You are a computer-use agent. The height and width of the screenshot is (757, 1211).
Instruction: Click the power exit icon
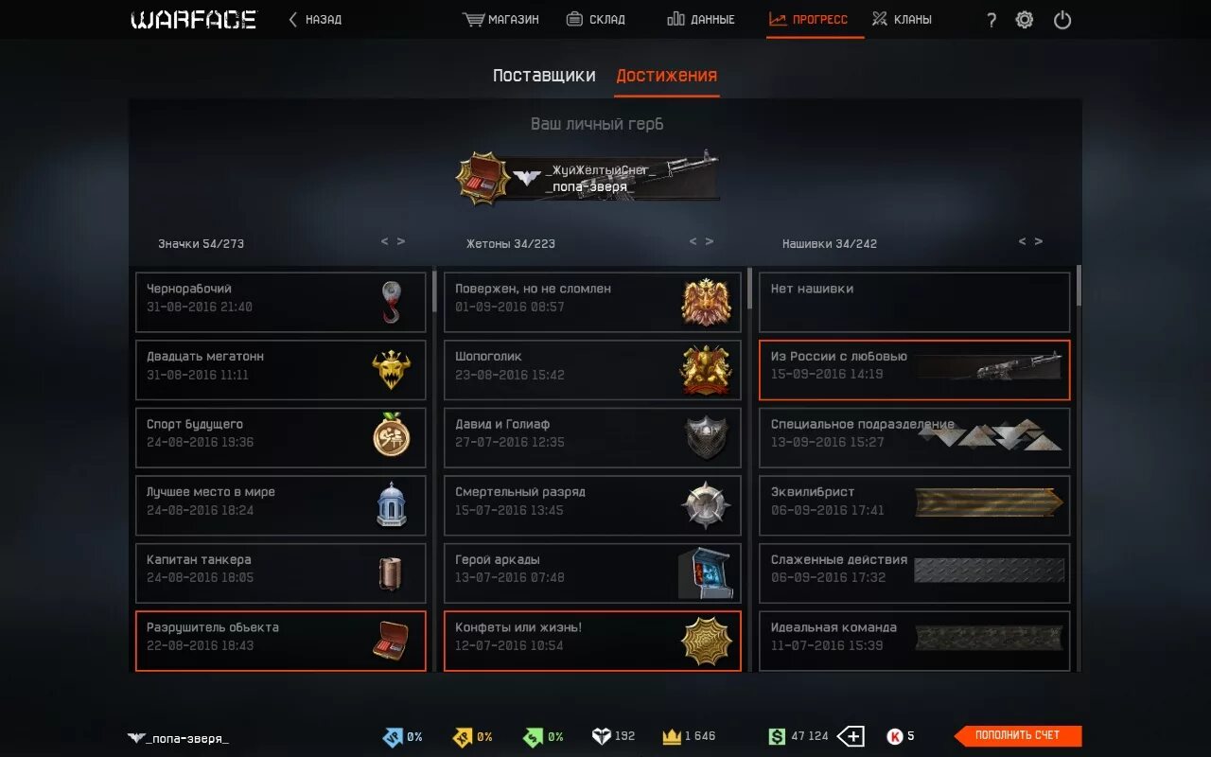(1062, 20)
